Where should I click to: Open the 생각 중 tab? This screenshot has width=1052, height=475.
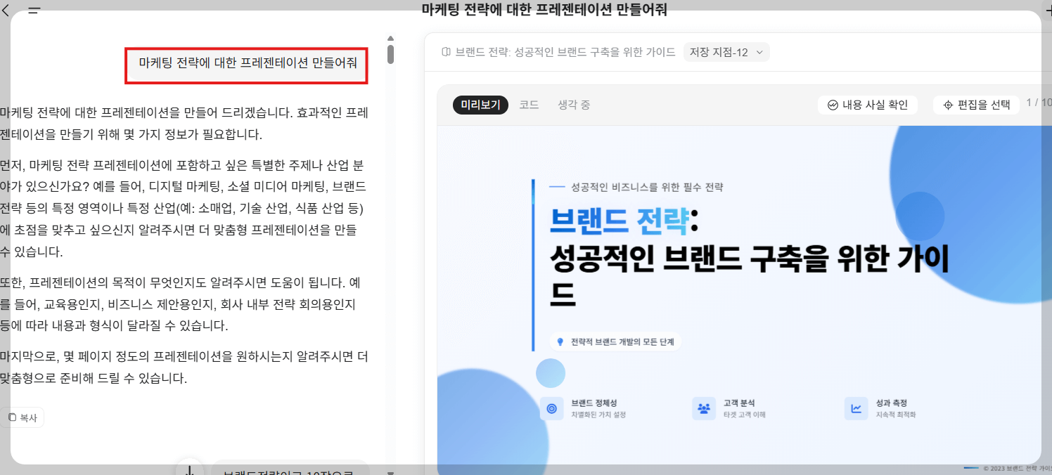pyautogui.click(x=574, y=105)
